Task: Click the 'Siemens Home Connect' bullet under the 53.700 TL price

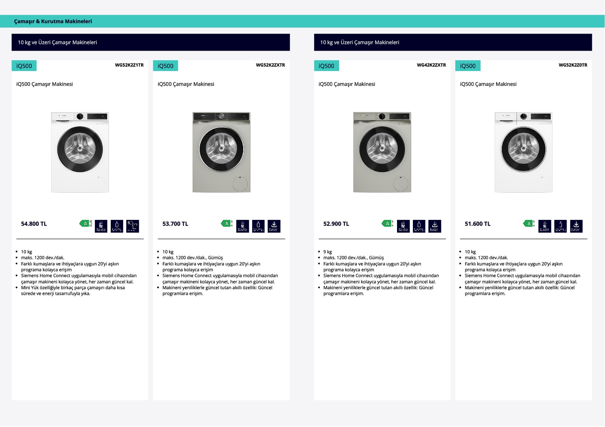Action: click(x=220, y=279)
